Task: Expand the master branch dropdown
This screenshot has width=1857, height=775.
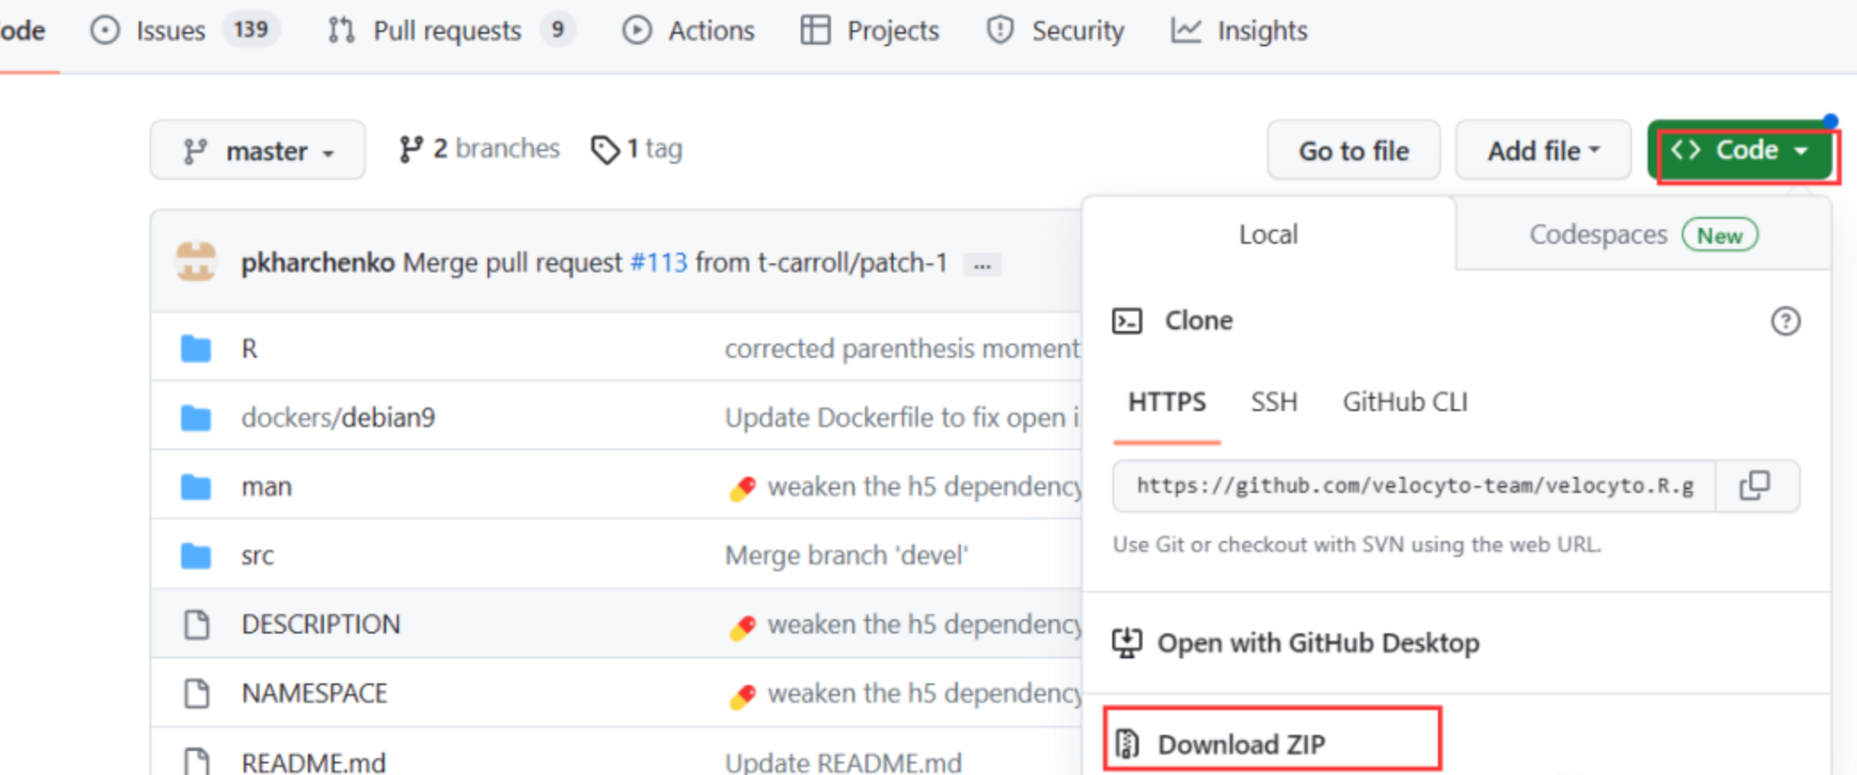Action: (257, 150)
